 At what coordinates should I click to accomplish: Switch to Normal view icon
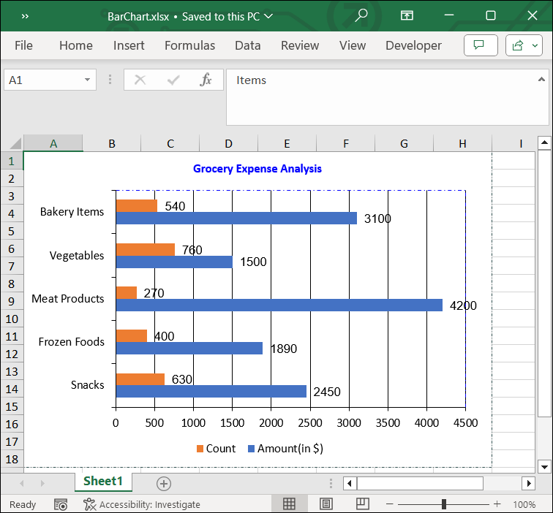pyautogui.click(x=289, y=503)
